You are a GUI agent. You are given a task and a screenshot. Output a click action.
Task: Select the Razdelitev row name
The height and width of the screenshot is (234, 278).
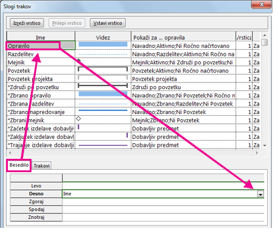41,54
